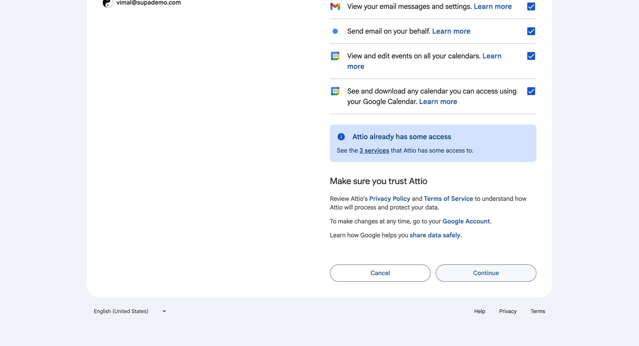Open the Privacy footer link
Viewport: 639px width, 346px height.
tap(507, 311)
